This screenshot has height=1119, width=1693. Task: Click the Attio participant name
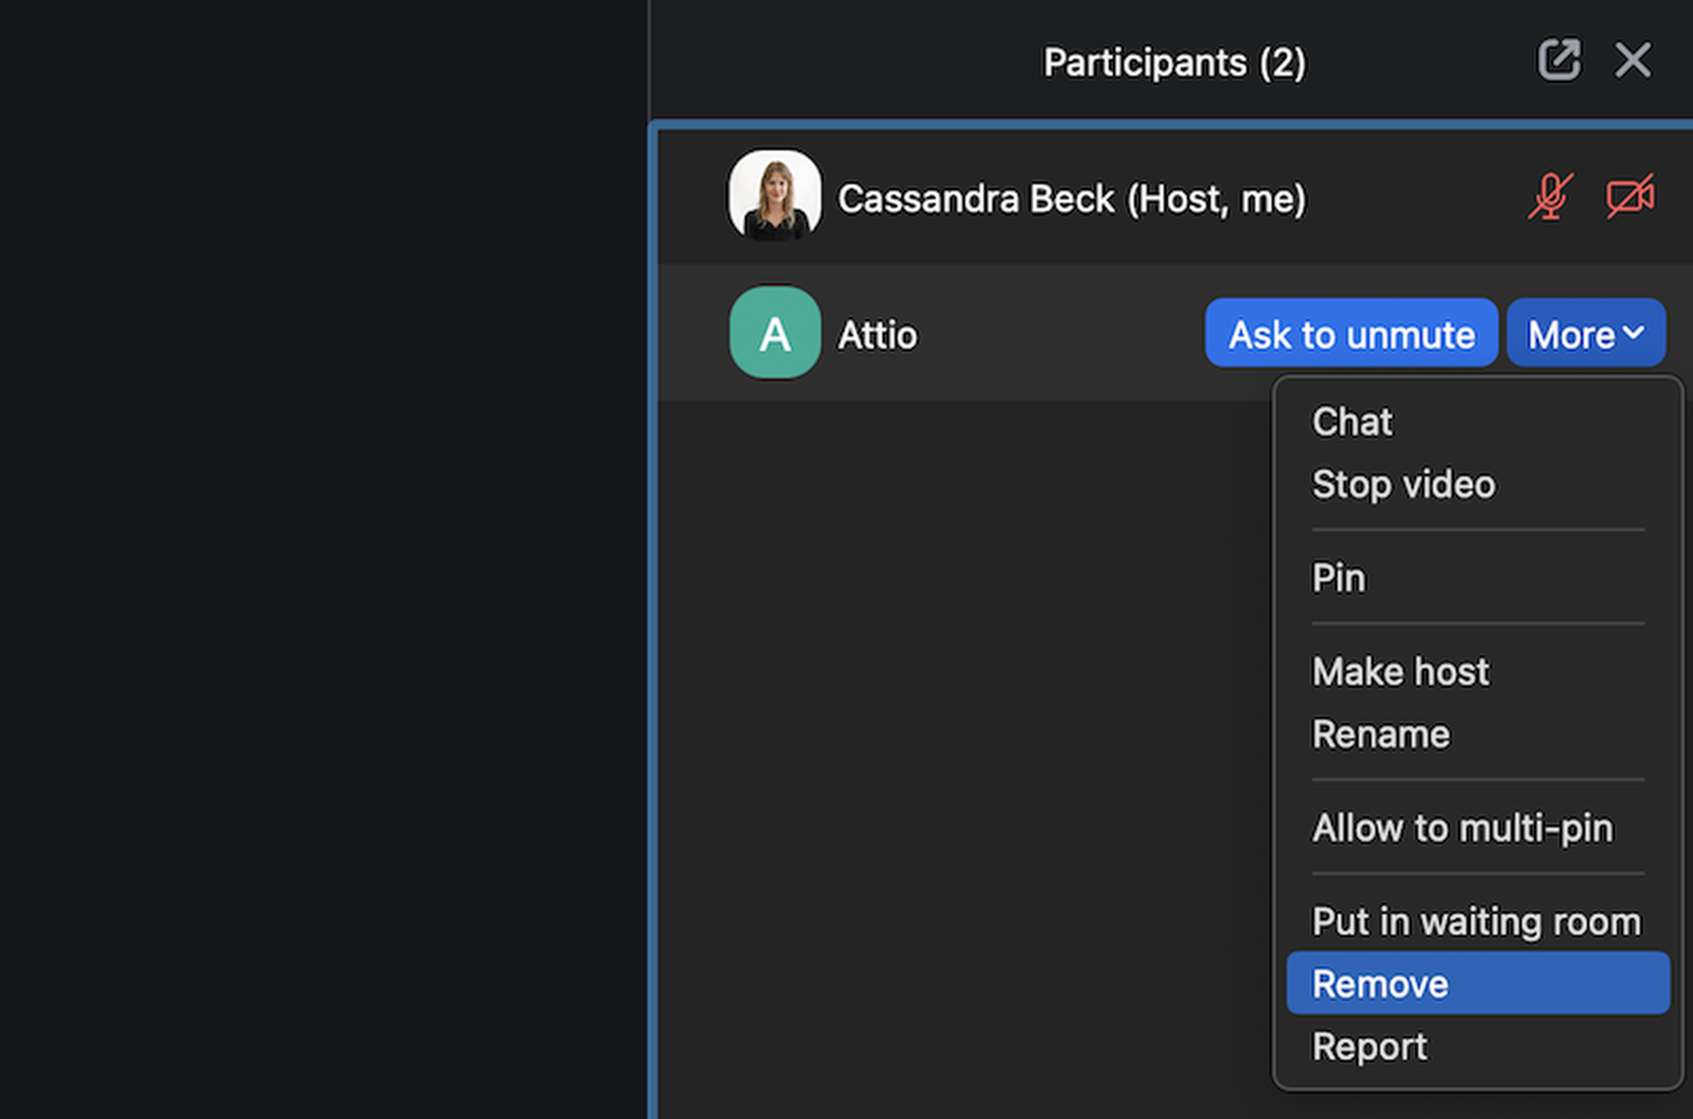click(877, 335)
